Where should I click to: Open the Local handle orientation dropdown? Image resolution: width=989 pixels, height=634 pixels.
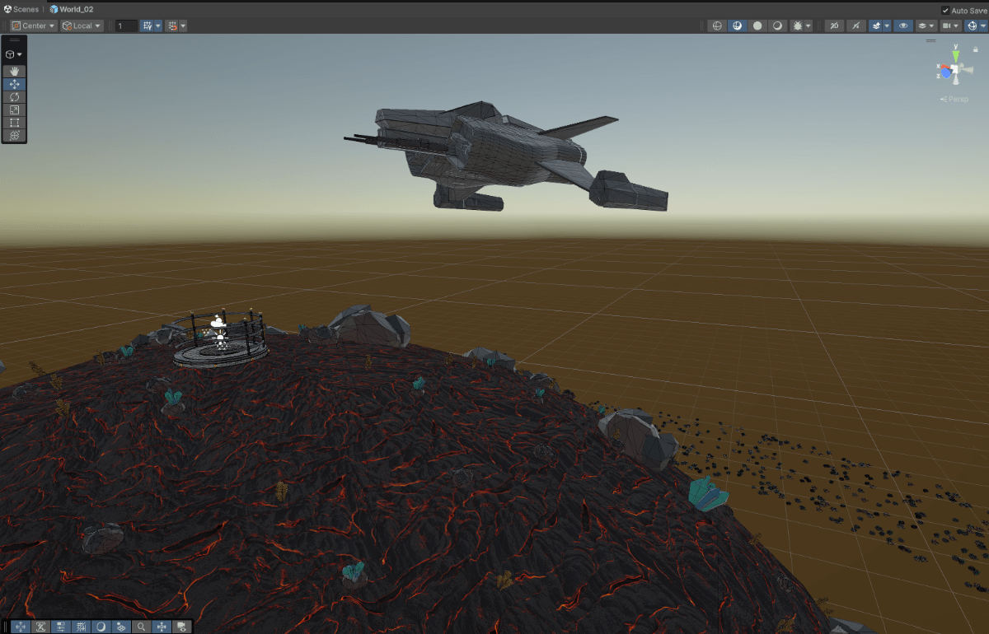pos(81,26)
